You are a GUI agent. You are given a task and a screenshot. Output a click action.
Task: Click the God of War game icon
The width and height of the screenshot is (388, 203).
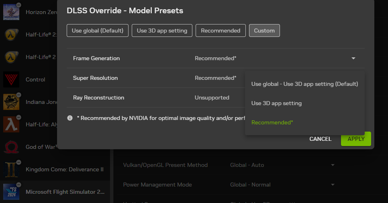pos(11,147)
